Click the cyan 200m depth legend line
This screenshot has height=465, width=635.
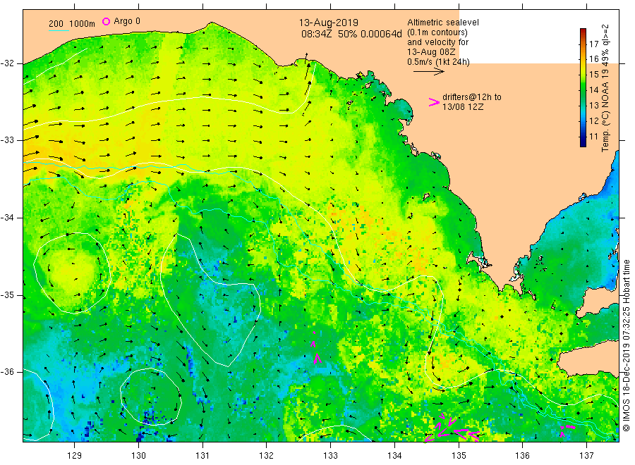point(59,30)
